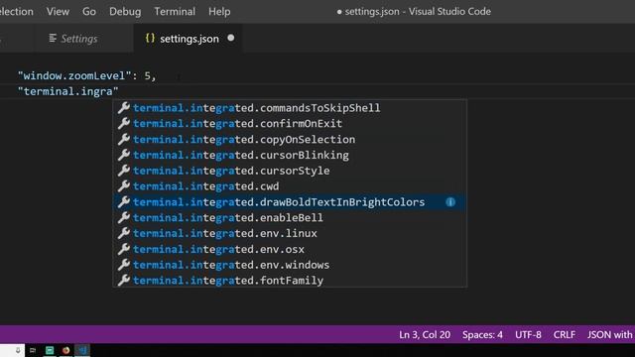Select the settings.json tab

tap(190, 39)
